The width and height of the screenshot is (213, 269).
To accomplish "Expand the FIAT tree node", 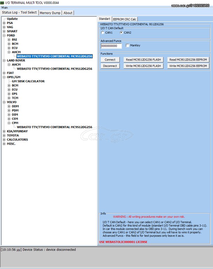I will (4, 73).
